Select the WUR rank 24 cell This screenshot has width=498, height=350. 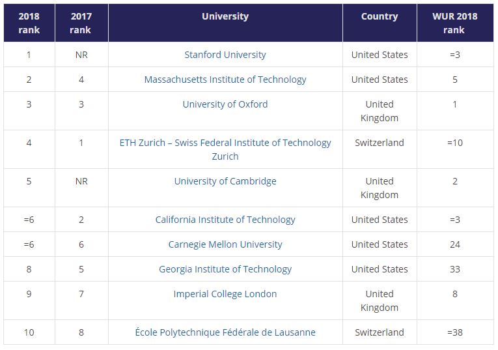click(x=455, y=244)
